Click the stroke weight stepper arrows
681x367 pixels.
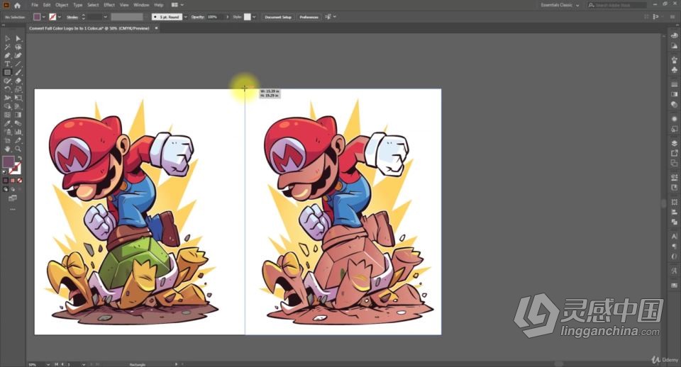click(84, 17)
